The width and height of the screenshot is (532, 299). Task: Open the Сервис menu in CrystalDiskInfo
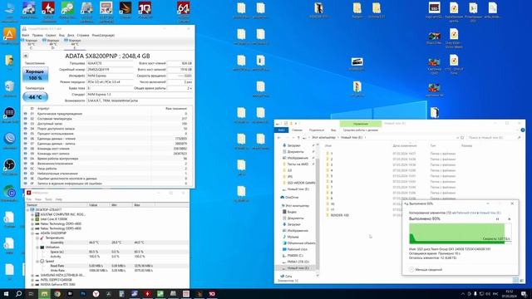51,35
